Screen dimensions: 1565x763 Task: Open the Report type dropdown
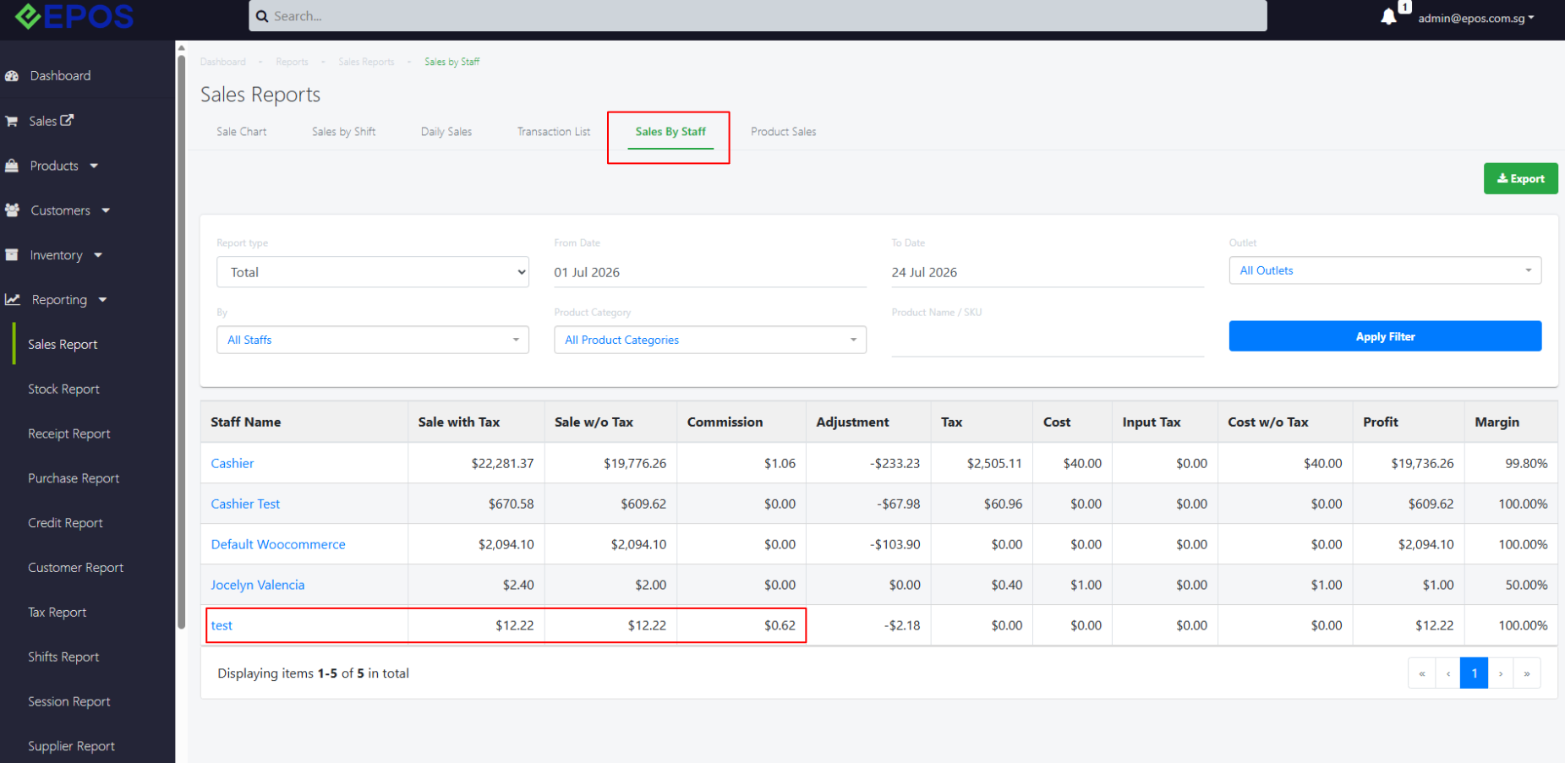(373, 272)
